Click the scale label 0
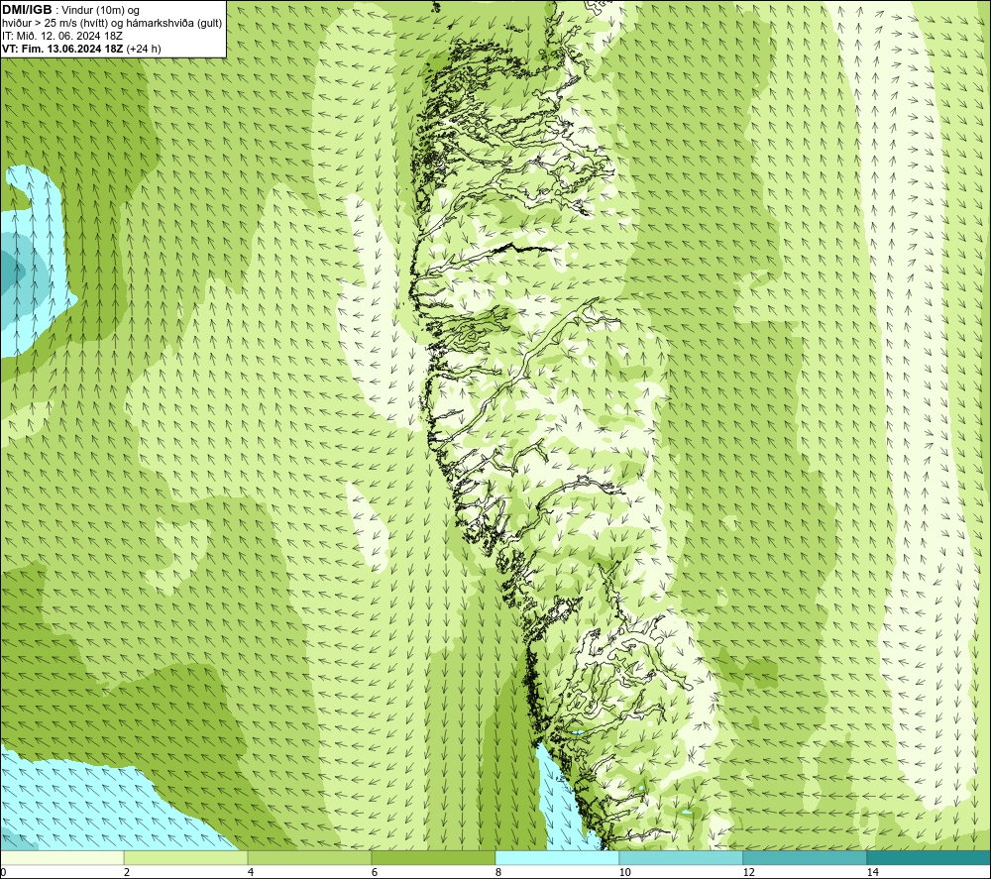Image resolution: width=991 pixels, height=879 pixels. (x=3, y=872)
